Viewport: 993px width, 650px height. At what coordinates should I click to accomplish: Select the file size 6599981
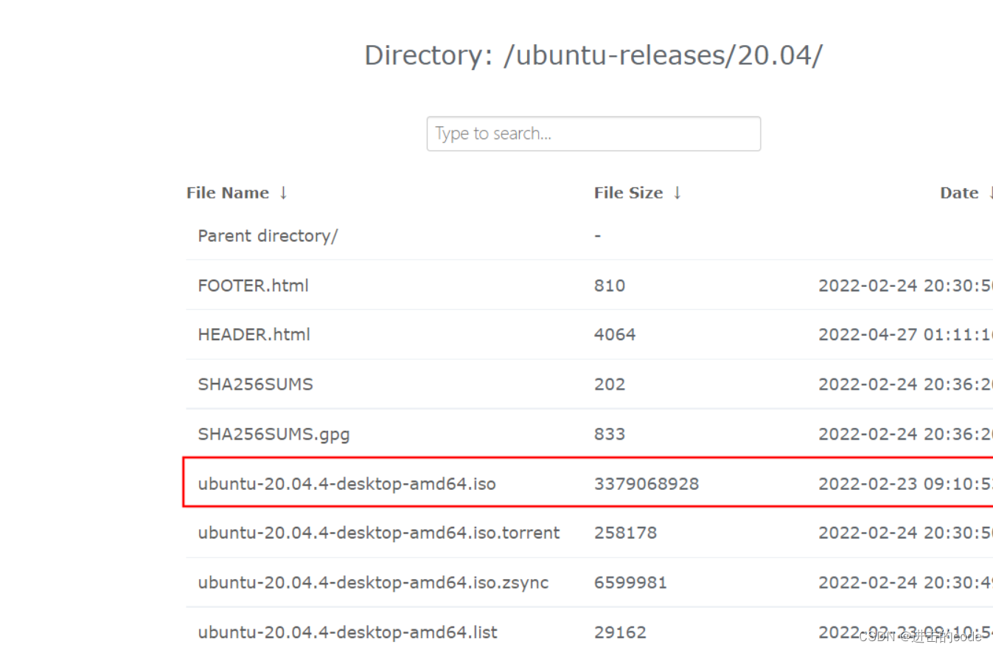coord(630,583)
